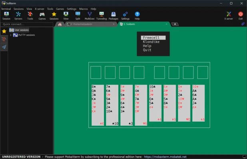
Task: Select the 6 of hearts bottom card
Action: (141, 118)
